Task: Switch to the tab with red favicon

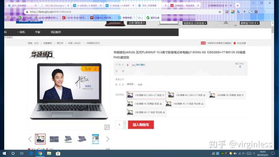Action: pos(185,5)
